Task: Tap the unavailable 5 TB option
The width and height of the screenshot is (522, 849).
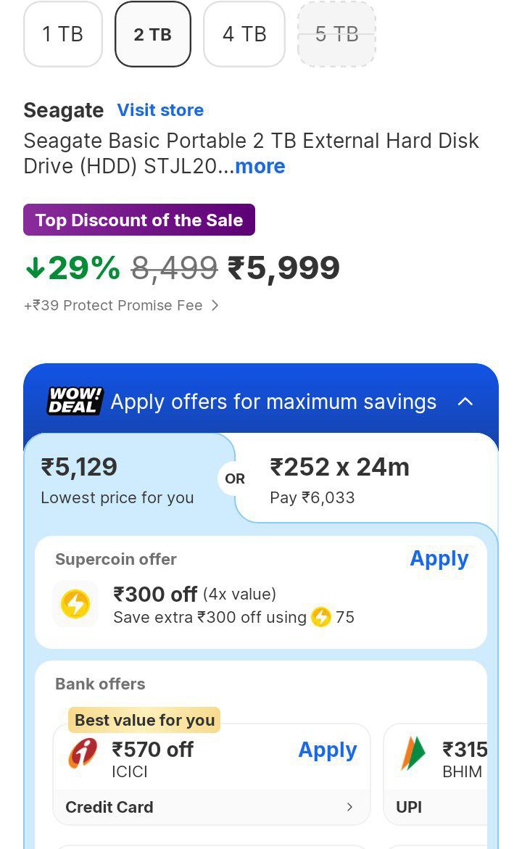Action: (336, 34)
